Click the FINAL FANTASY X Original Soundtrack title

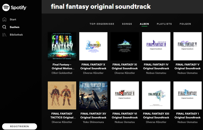click(93, 66)
